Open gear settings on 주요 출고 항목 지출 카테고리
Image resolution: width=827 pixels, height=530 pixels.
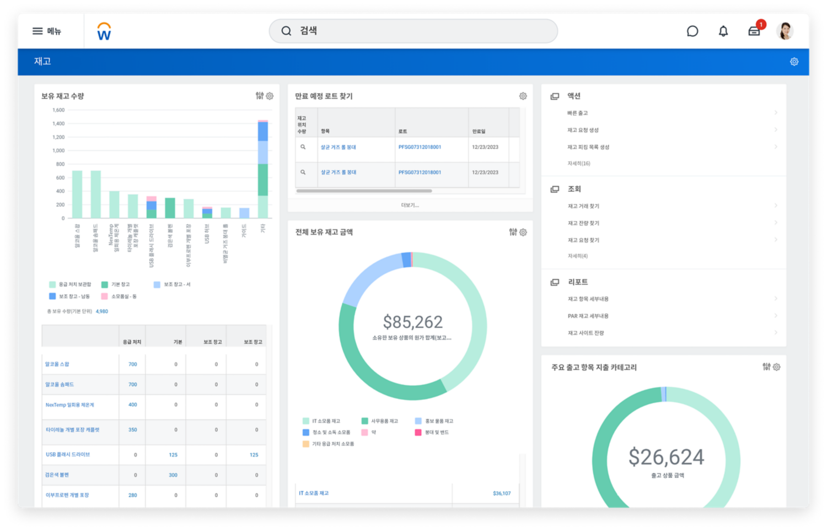pyautogui.click(x=777, y=367)
